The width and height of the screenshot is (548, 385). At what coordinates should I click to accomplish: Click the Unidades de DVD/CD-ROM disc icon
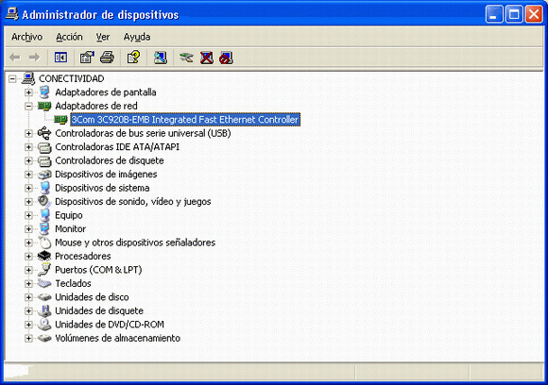pyautogui.click(x=44, y=325)
